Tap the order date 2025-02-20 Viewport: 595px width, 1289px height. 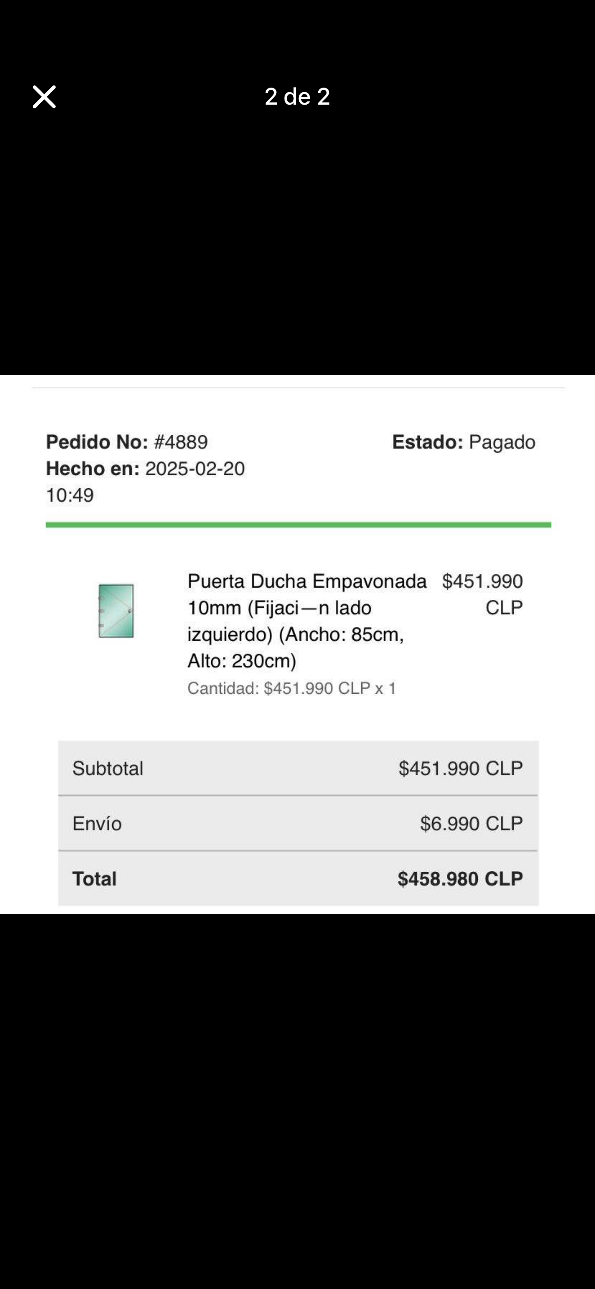tap(195, 469)
